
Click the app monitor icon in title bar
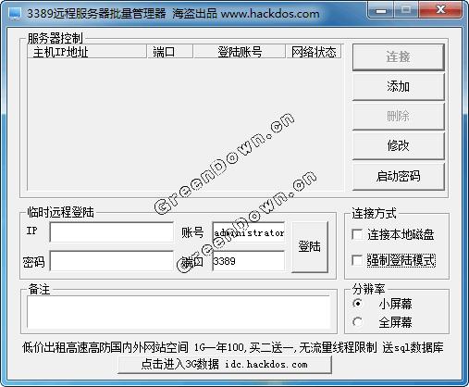15,14
